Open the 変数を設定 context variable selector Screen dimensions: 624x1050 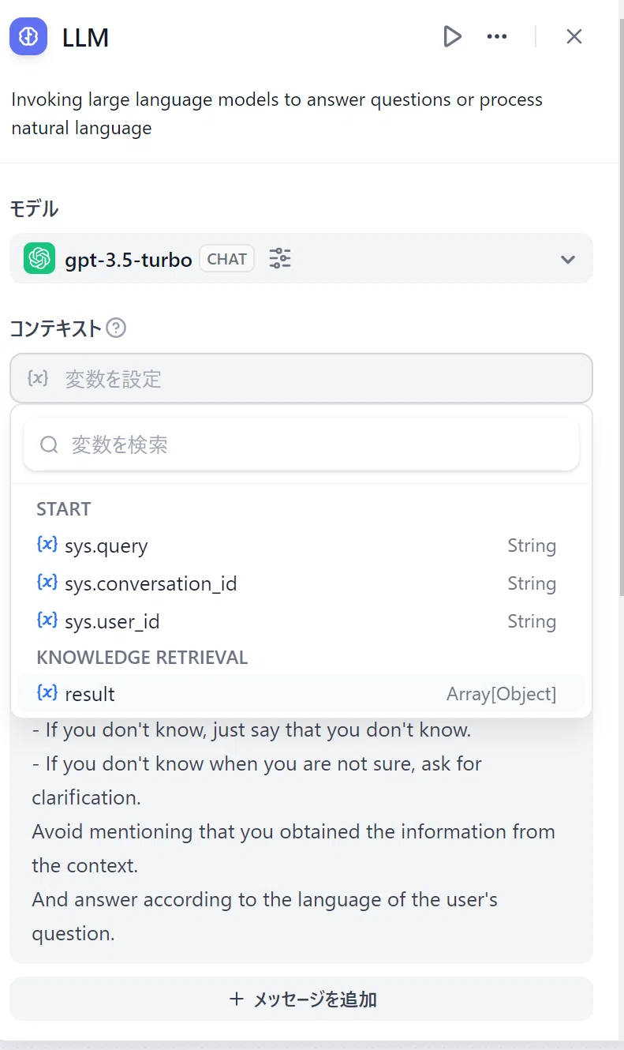coord(301,379)
